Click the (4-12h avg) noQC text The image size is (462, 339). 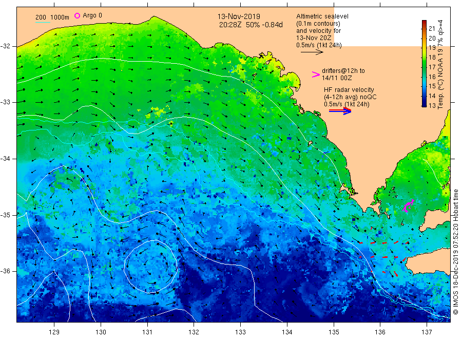[350, 97]
